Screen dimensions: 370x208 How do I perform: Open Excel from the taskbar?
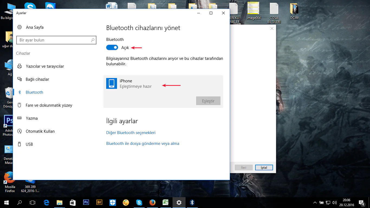(165, 202)
